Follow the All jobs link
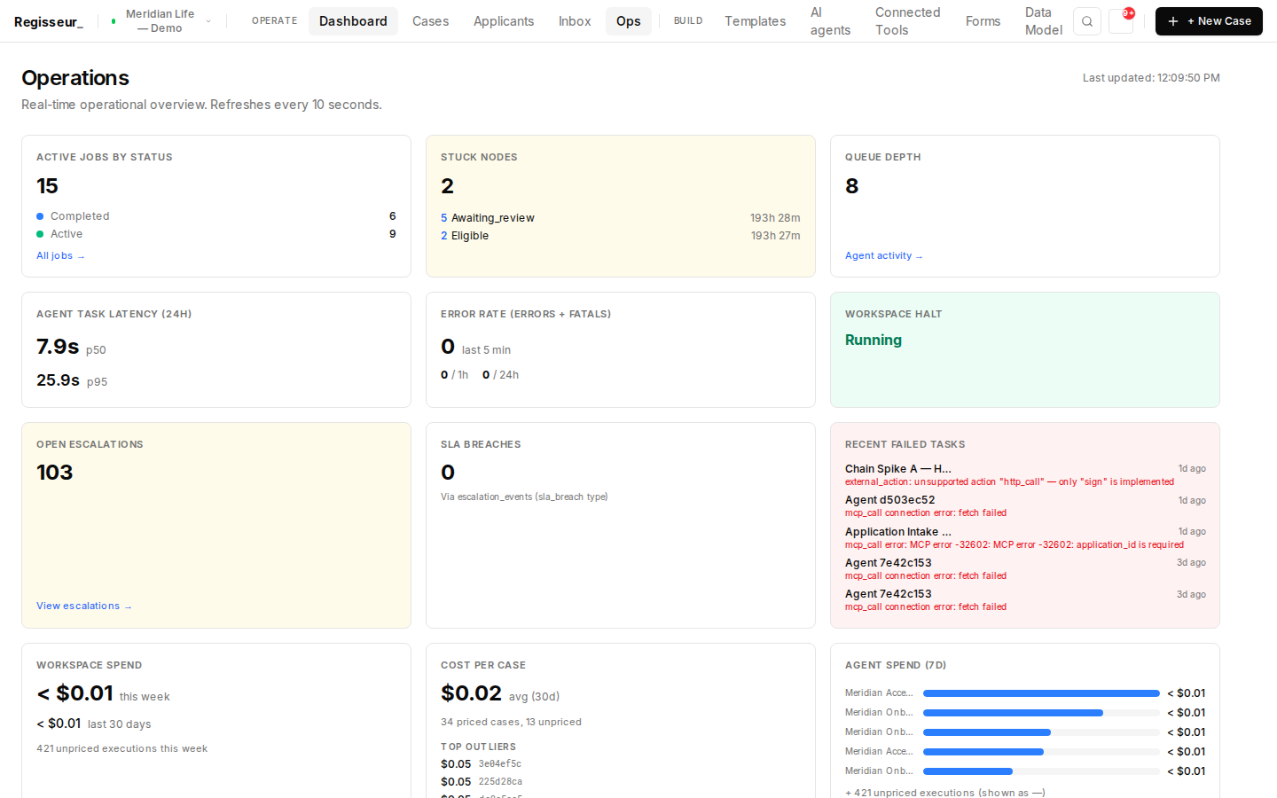This screenshot has width=1277, height=798. pyautogui.click(x=60, y=255)
